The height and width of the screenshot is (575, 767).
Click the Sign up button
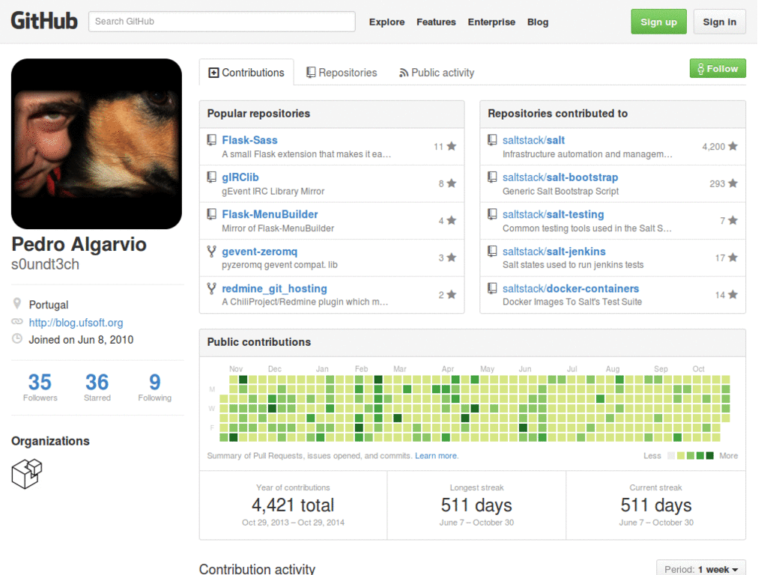click(x=658, y=22)
